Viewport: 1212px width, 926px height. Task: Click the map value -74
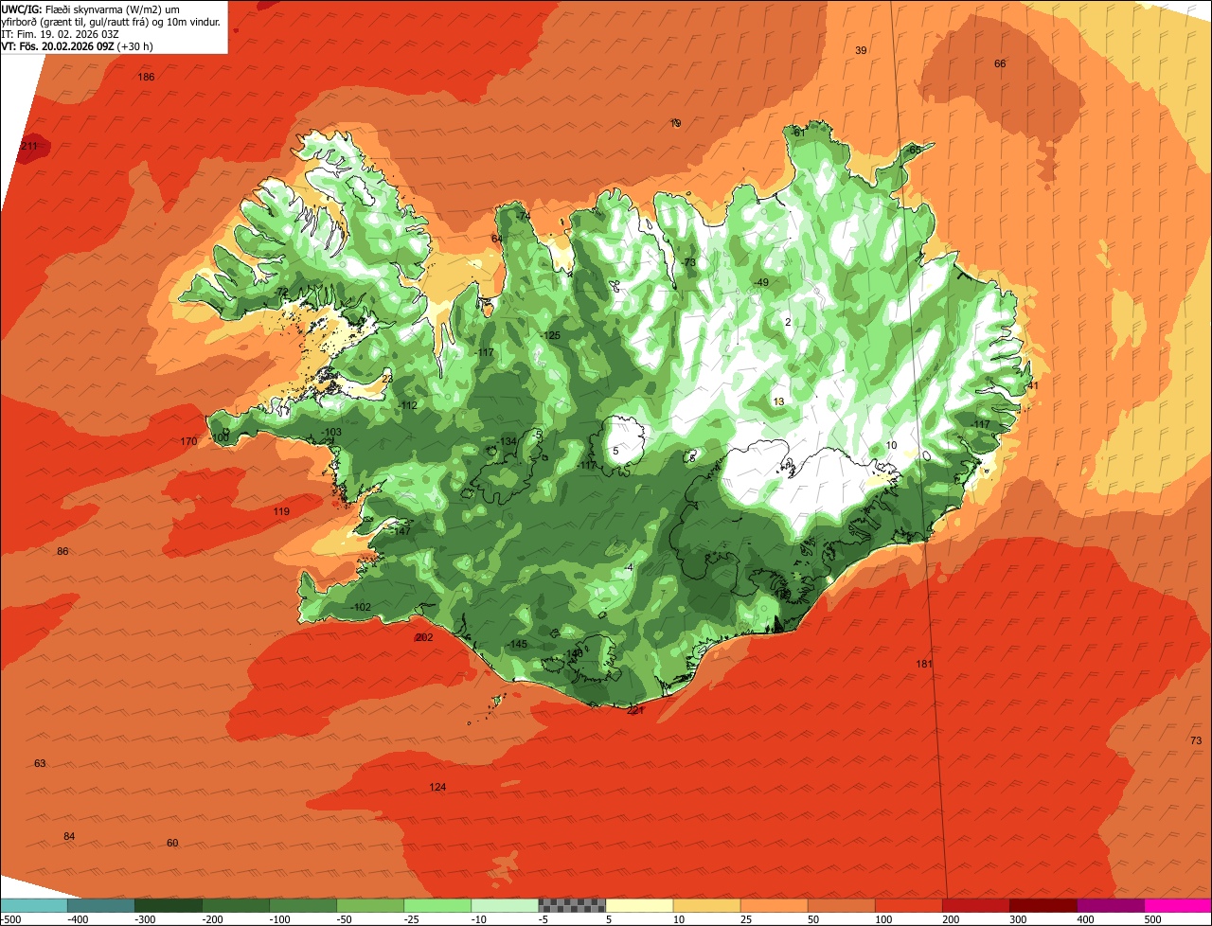click(x=522, y=217)
